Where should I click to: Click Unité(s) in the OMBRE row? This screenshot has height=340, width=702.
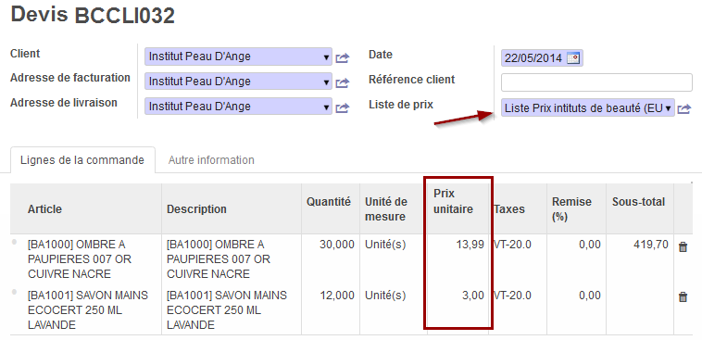(x=385, y=245)
